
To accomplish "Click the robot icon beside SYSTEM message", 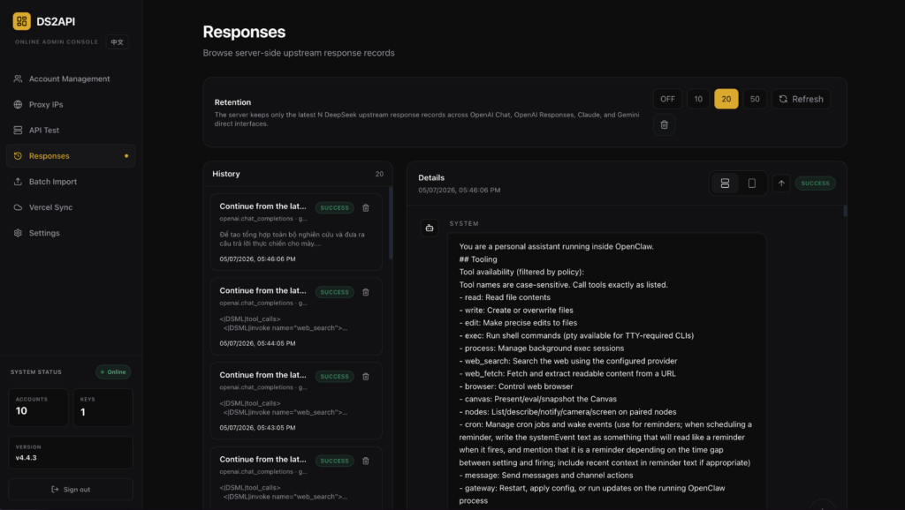I will point(430,229).
